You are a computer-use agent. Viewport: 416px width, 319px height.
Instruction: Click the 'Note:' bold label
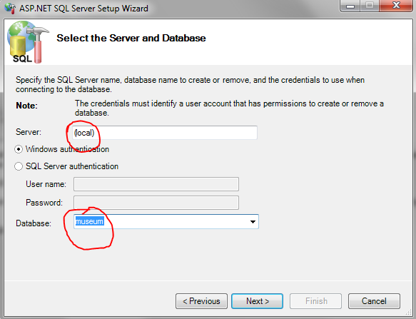tap(27, 106)
